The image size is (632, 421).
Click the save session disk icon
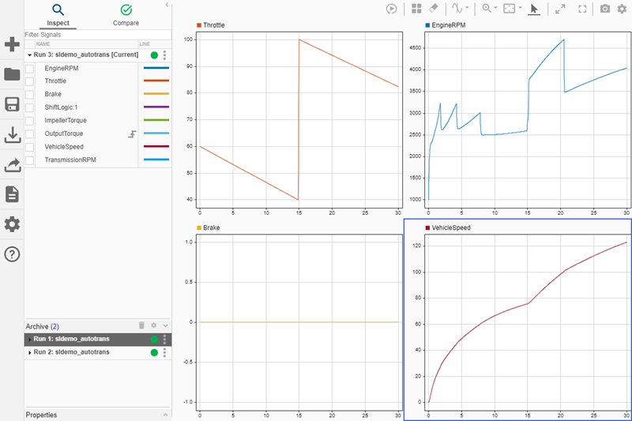coord(12,105)
